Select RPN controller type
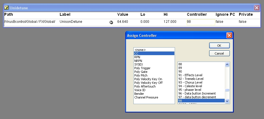This screenshot has height=119, width=264. coord(154,57)
